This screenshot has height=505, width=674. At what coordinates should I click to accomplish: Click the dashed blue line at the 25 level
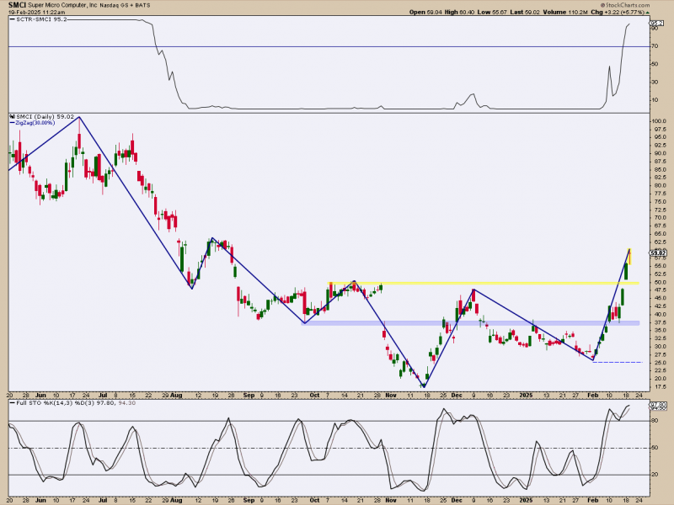(618, 363)
